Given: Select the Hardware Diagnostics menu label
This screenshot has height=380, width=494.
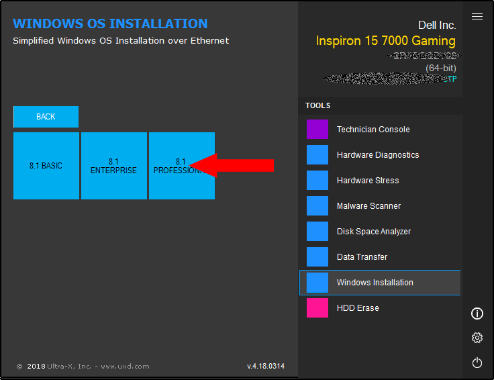Looking at the screenshot, I should coord(378,155).
